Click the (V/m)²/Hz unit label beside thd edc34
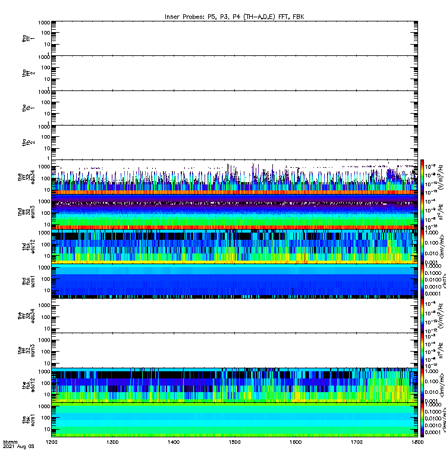Viewport: 446px width, 476px height. (x=441, y=177)
